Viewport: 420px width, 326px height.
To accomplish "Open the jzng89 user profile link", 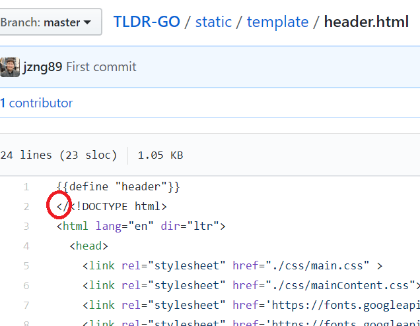I will 43,67.
